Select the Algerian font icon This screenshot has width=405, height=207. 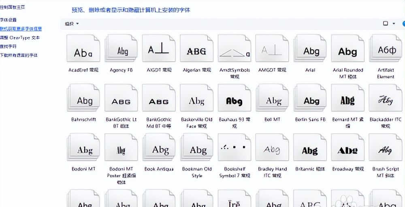[196, 48]
